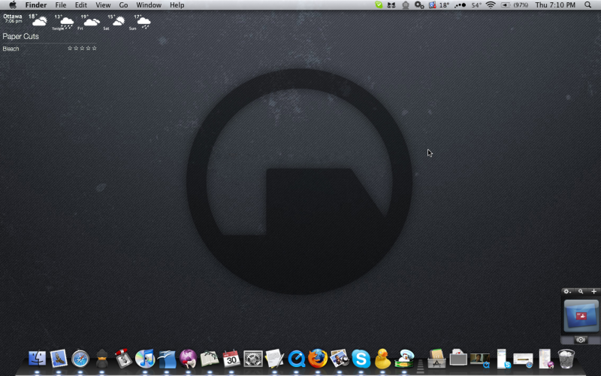Open purple globe megaphone app

click(x=189, y=359)
